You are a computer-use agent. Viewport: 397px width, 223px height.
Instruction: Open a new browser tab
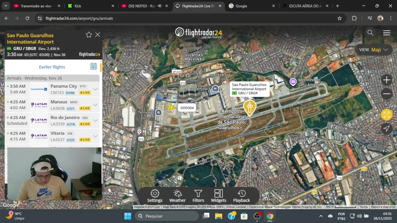click(x=337, y=6)
